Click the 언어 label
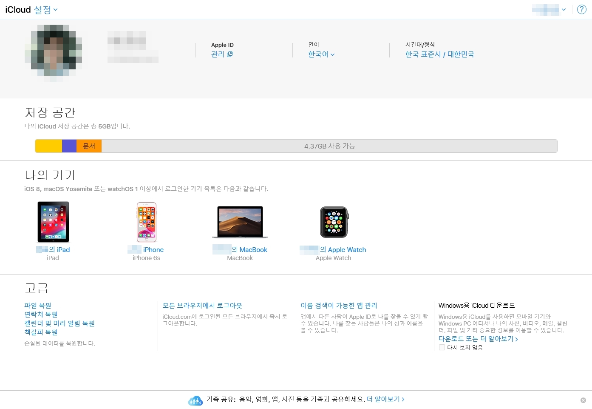 (x=314, y=45)
